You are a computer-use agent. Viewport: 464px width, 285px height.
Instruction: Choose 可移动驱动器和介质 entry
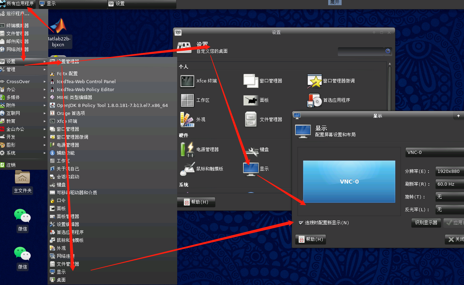click(x=112, y=193)
